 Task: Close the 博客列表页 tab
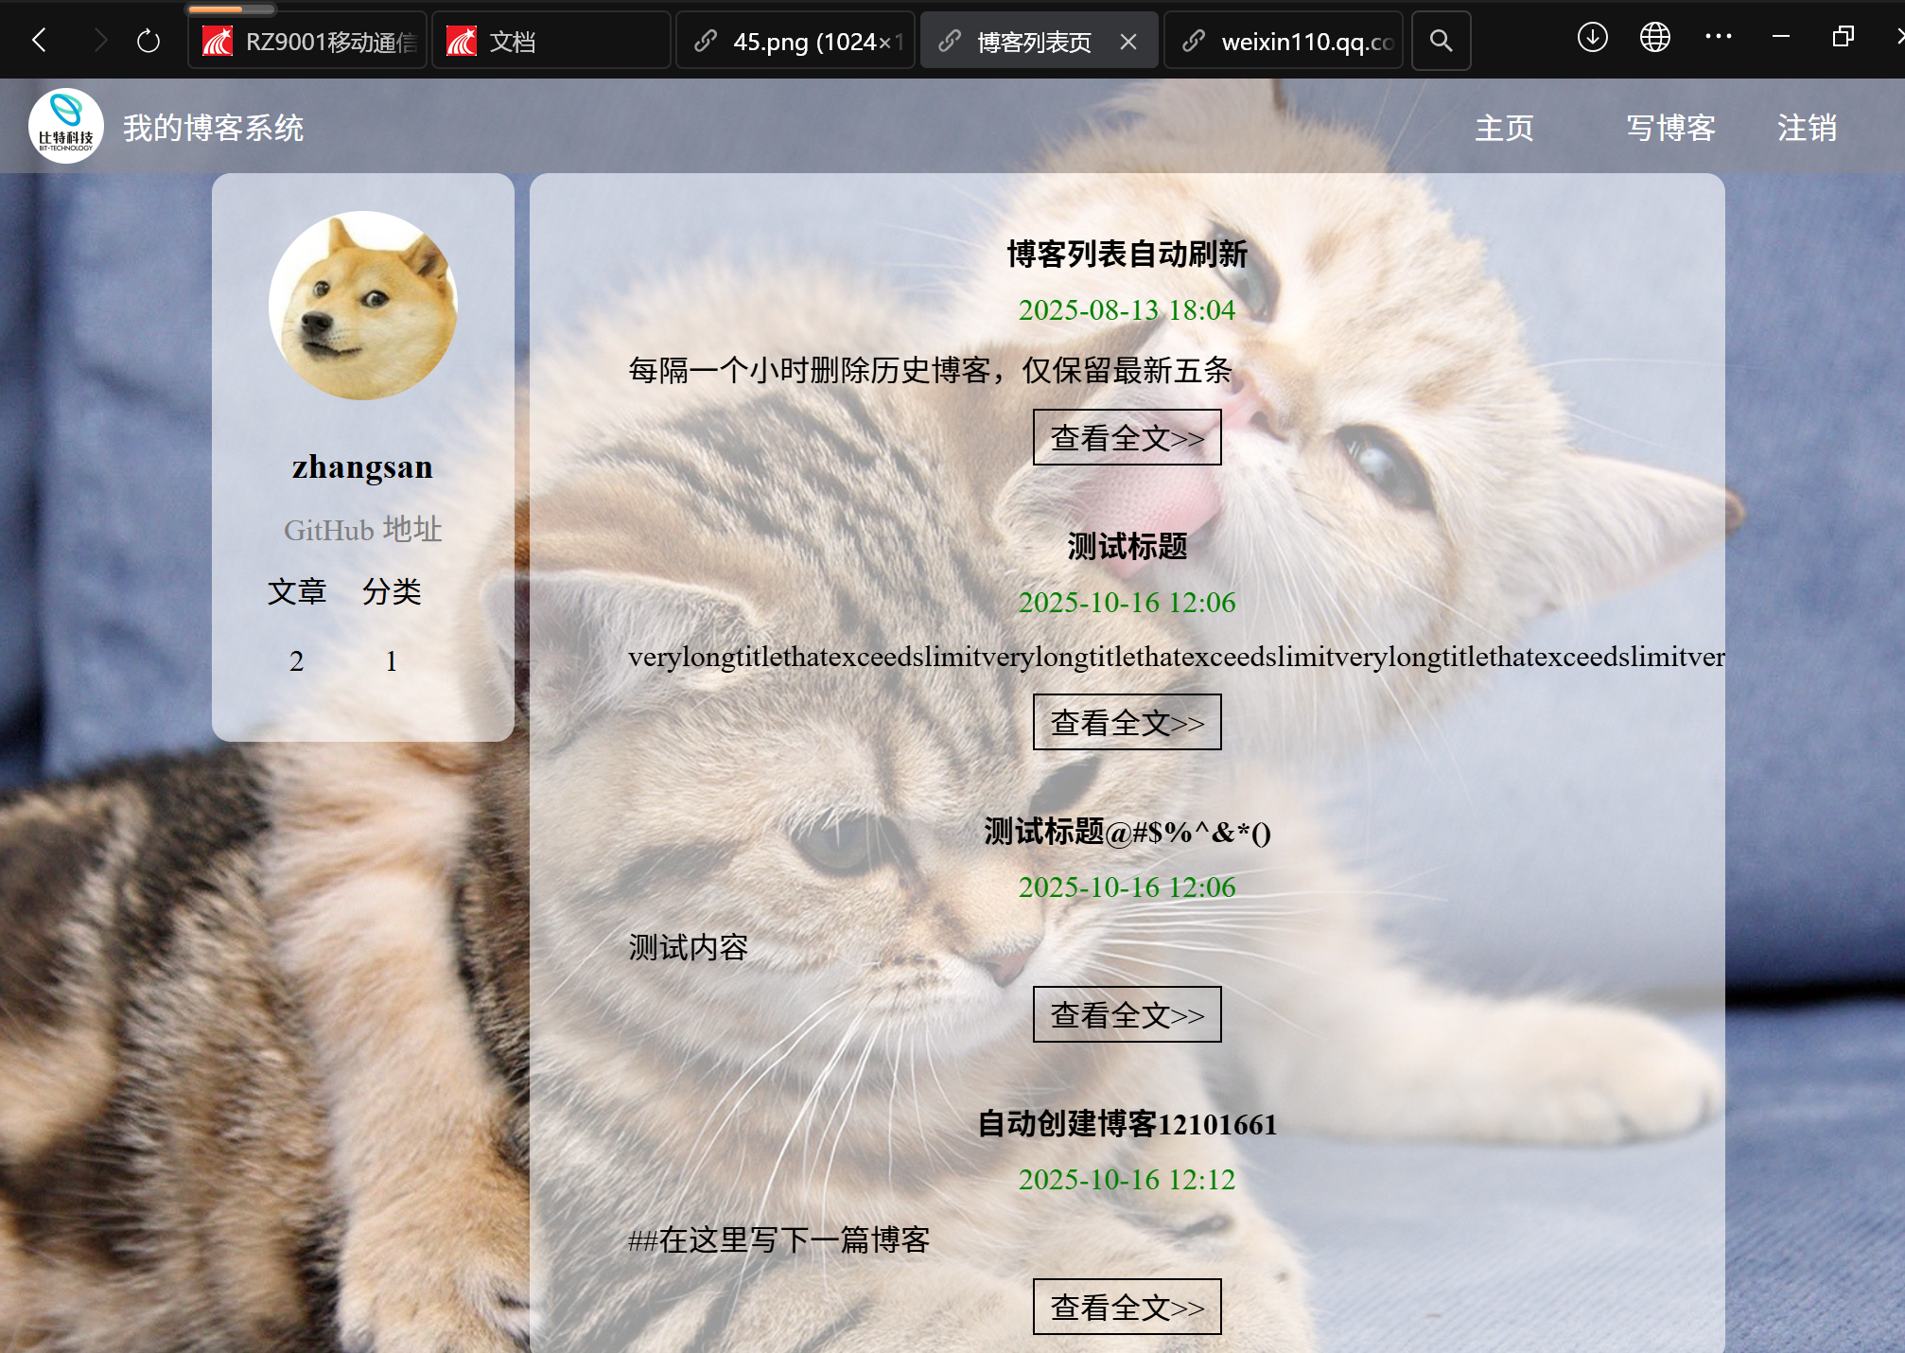(1127, 42)
